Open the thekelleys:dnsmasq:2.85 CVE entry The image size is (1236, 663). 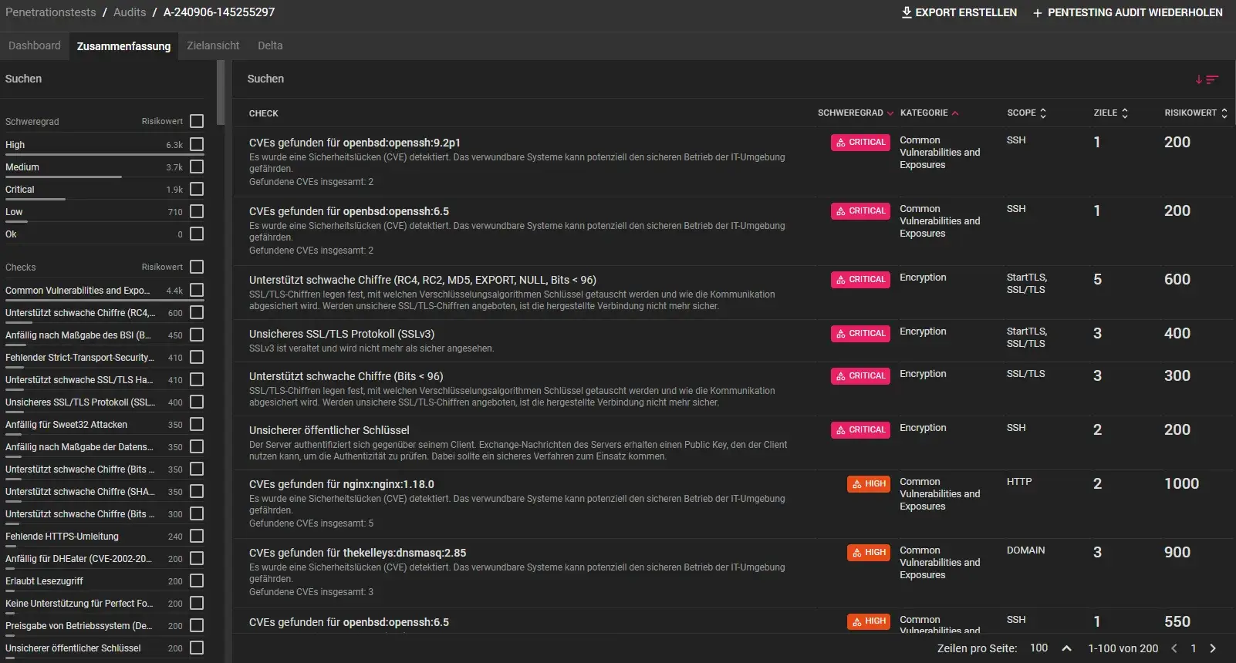click(357, 553)
